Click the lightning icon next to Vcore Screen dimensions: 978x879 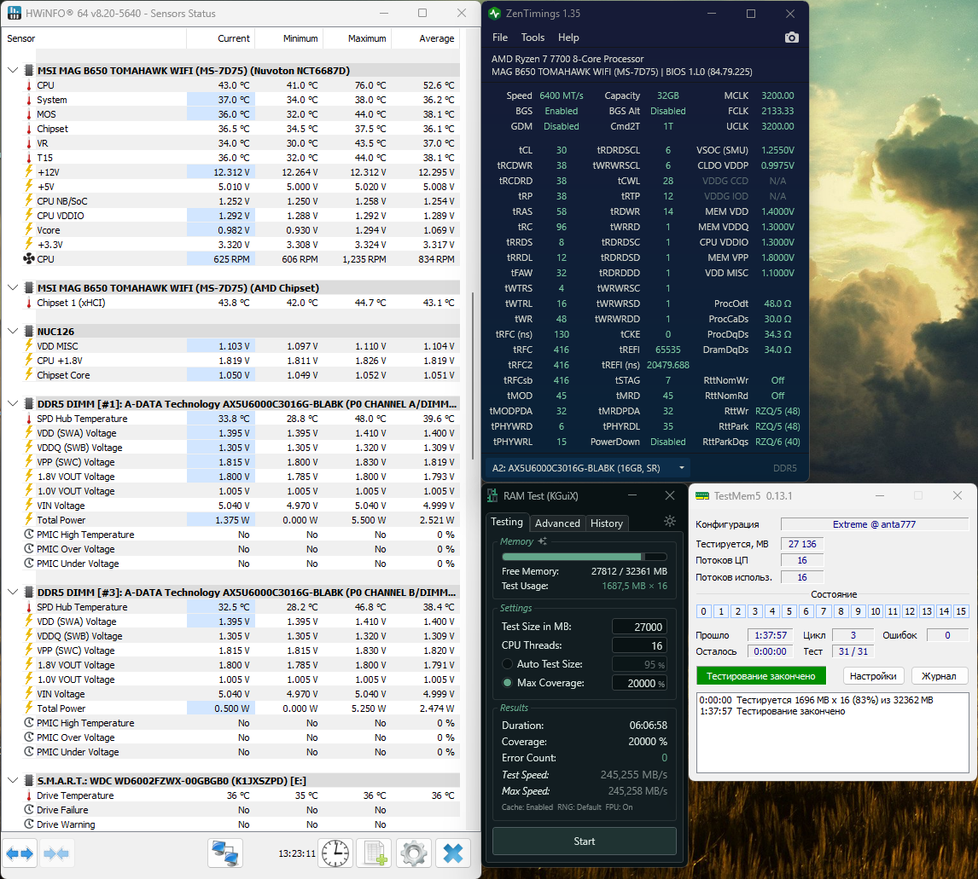pos(29,230)
